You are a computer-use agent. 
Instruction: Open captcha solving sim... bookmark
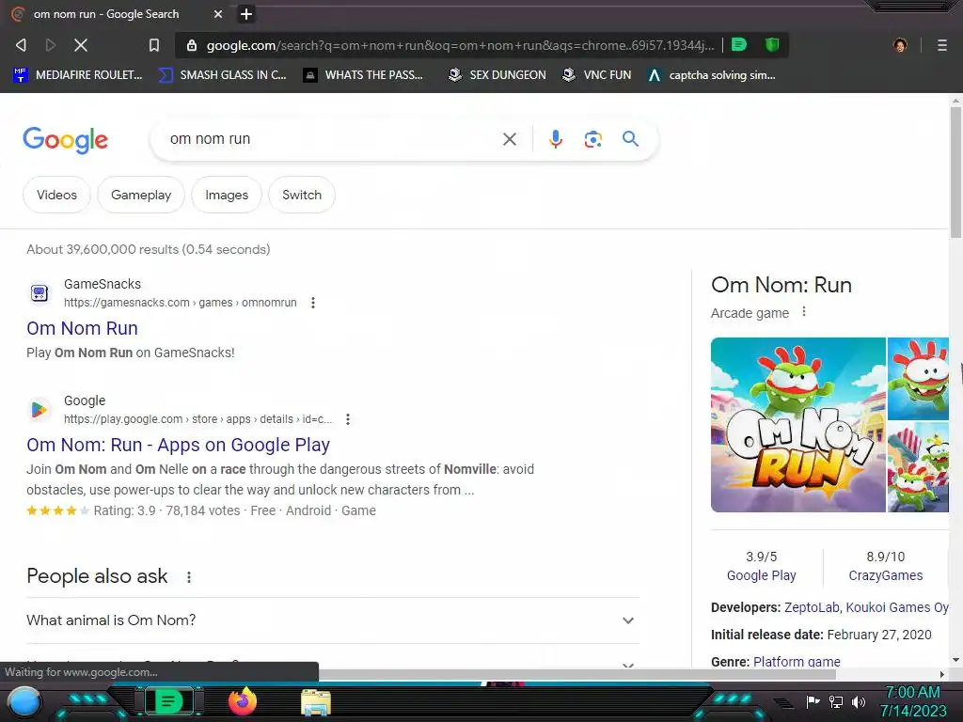(713, 75)
